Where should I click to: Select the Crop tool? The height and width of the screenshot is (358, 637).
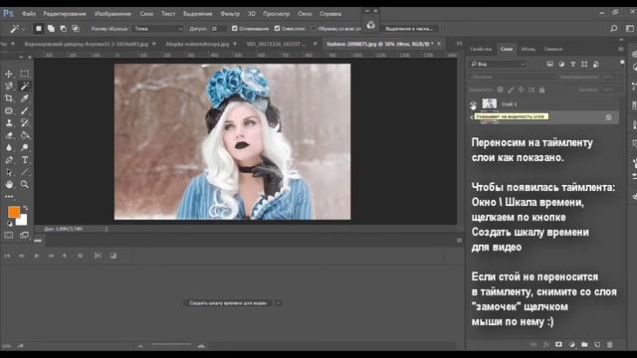pos(9,98)
